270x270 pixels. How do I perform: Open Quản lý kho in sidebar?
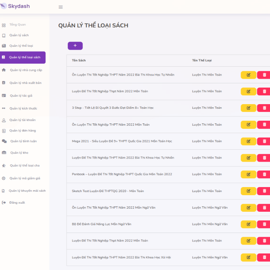coord(19,153)
